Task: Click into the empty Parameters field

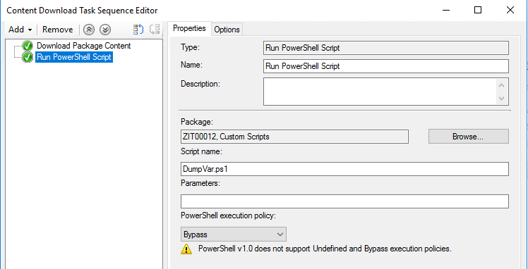Action: [x=344, y=201]
